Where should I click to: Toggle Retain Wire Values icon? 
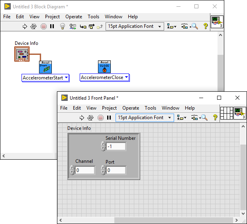tap(73, 26)
